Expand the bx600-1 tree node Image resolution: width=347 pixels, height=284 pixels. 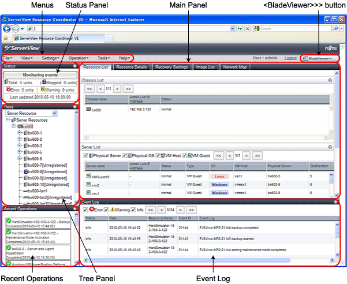(20, 133)
